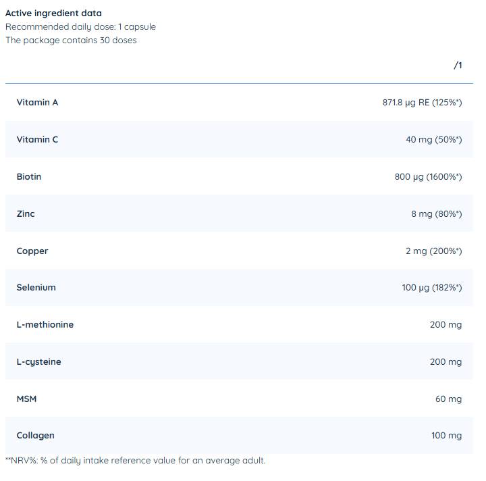The image size is (486, 481).
Task: Select the Biotin row label
Action: pyautogui.click(x=29, y=176)
